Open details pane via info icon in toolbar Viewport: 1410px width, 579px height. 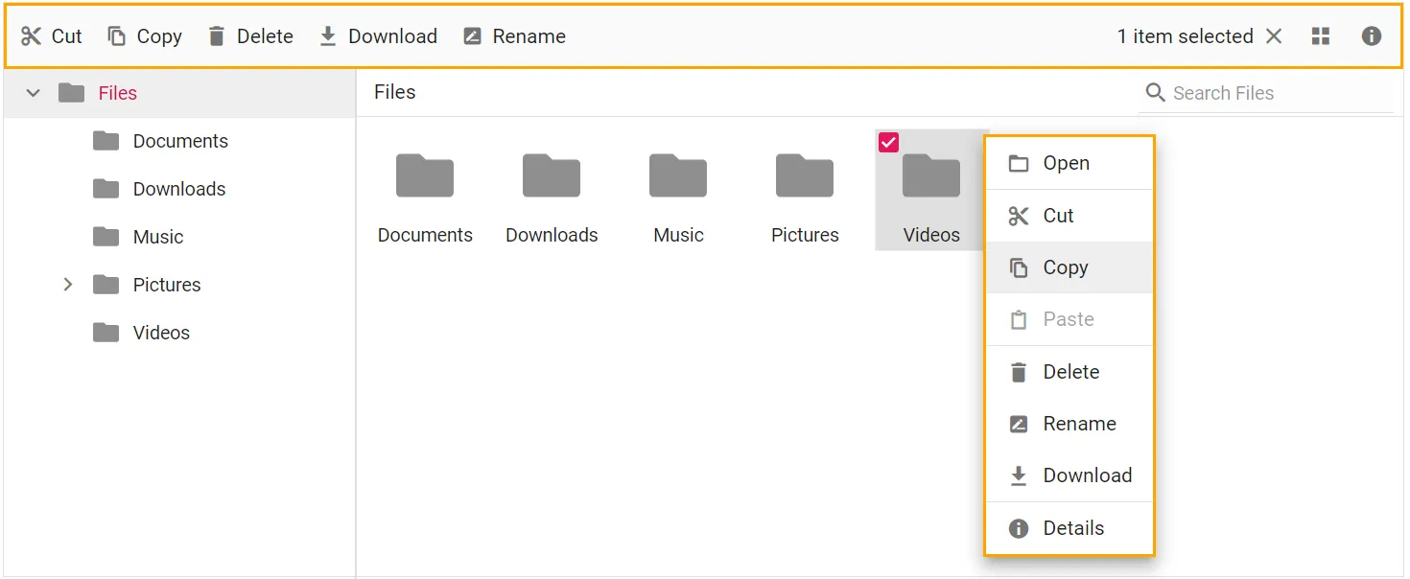point(1372,36)
